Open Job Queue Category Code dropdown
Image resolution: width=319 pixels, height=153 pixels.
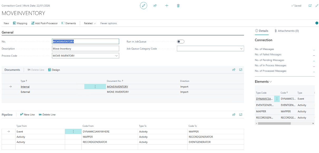[241, 49]
